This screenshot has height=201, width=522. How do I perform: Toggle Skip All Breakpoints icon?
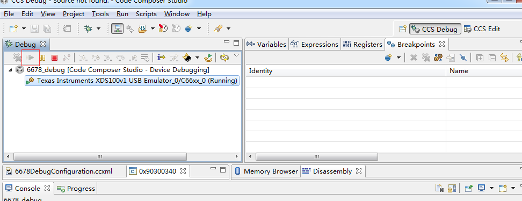click(x=463, y=58)
